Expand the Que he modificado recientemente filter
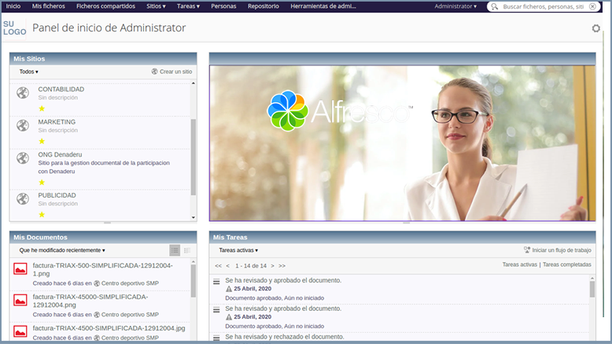The image size is (612, 344). pos(62,250)
